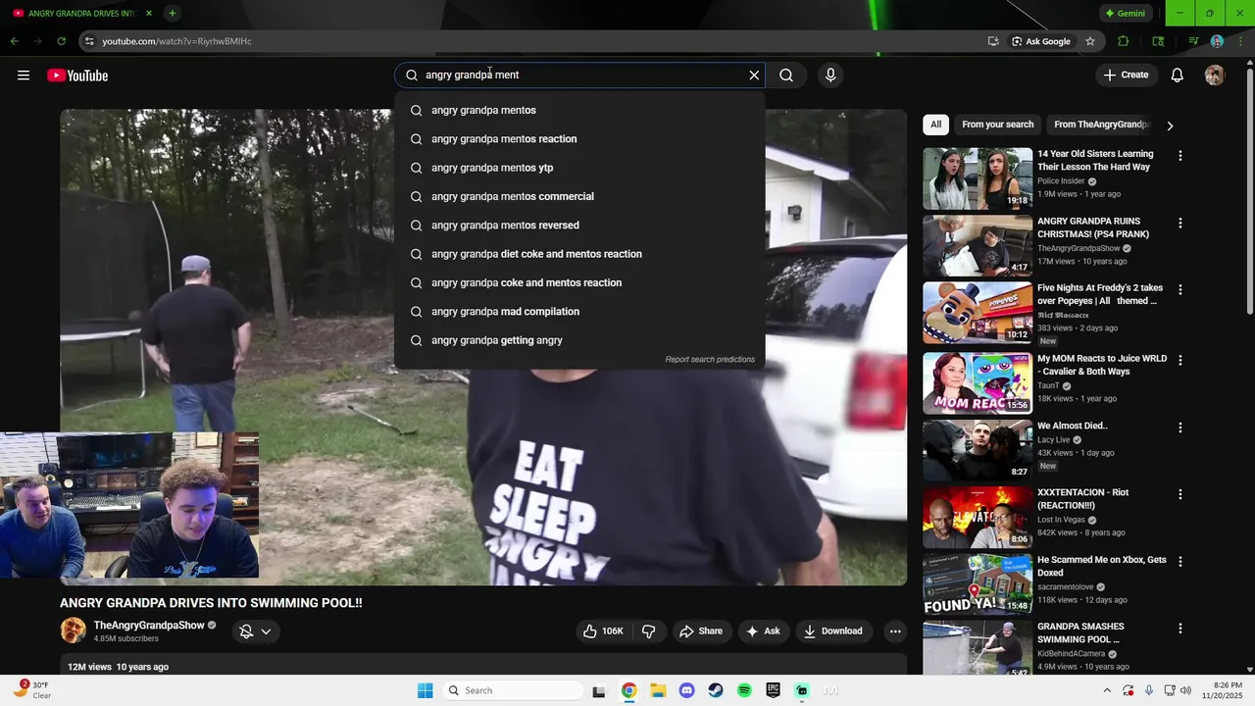This screenshot has width=1255, height=706.
Task: Open the Windows Start menu
Action: click(425, 690)
